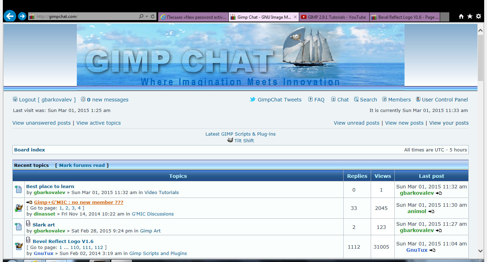Click View unanswered posts
The height and width of the screenshot is (262, 487).
point(42,123)
